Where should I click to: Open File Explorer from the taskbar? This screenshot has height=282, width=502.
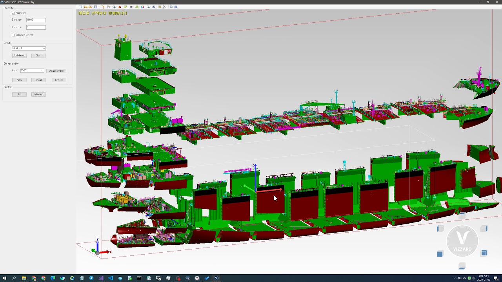pyautogui.click(x=24, y=278)
